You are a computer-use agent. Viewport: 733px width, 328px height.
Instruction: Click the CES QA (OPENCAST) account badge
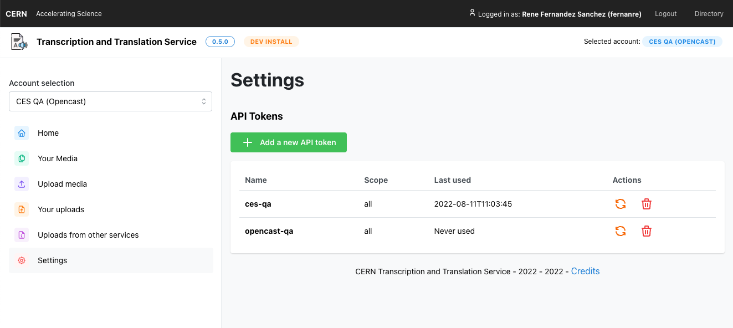[682, 42]
